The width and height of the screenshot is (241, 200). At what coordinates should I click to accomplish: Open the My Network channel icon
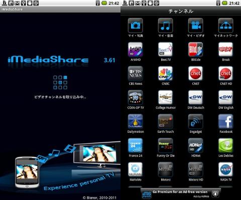click(226, 26)
